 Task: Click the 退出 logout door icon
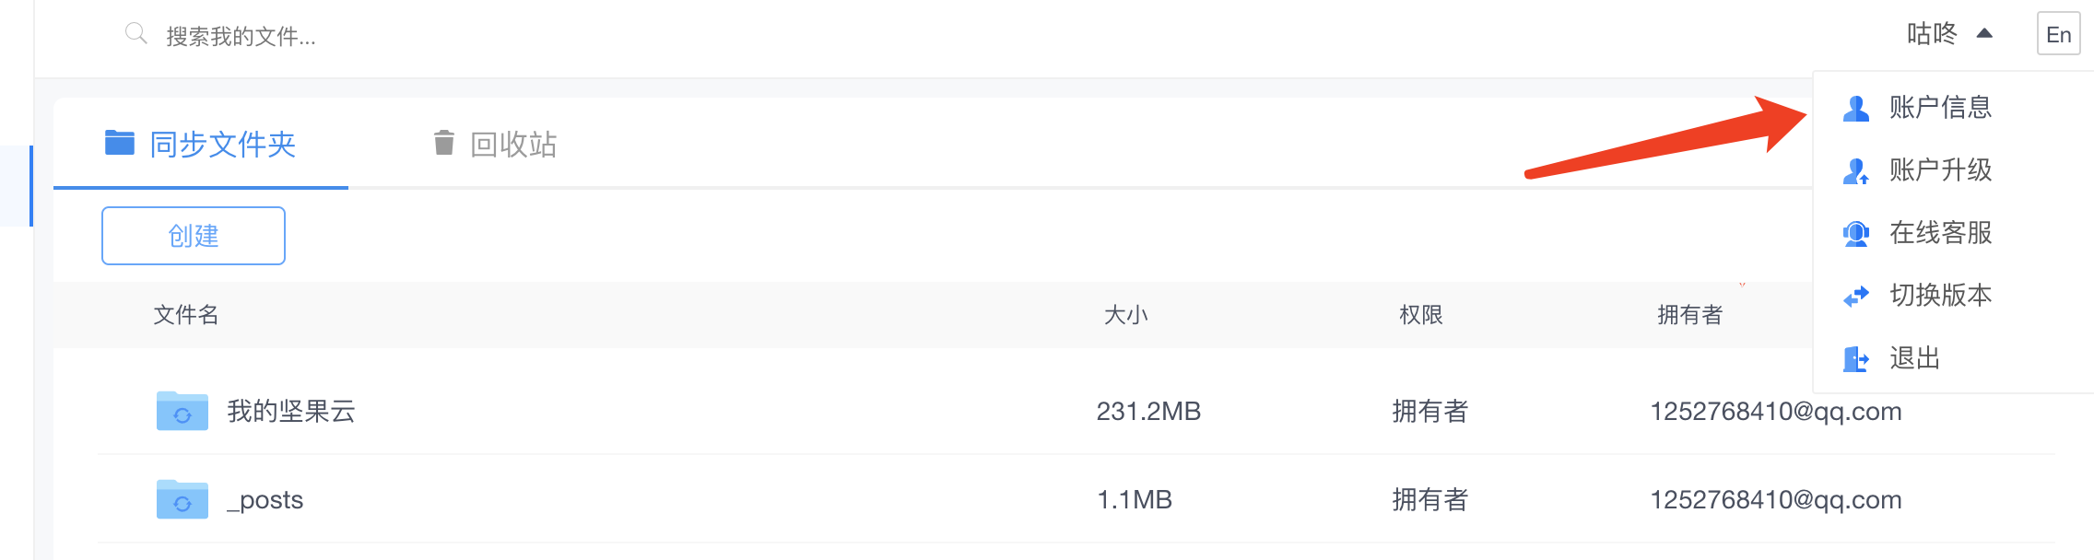click(1855, 358)
